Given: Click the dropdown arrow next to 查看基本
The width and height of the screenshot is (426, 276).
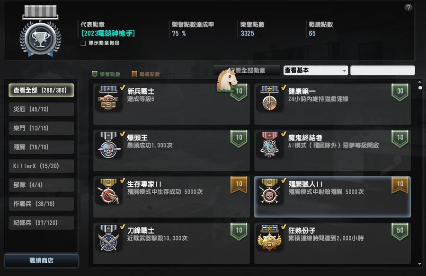Looking at the screenshot, I should tap(344, 70).
